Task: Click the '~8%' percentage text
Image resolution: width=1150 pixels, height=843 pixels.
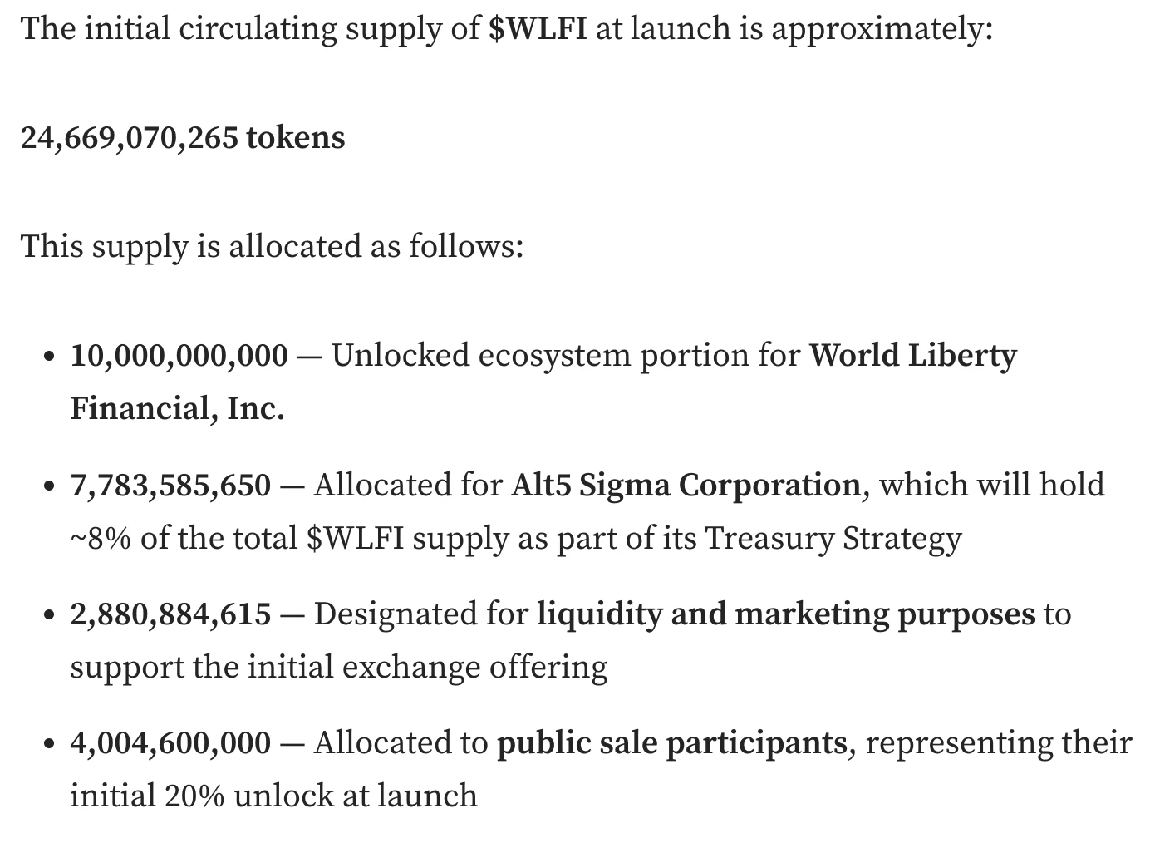Action: pyautogui.click(x=100, y=538)
